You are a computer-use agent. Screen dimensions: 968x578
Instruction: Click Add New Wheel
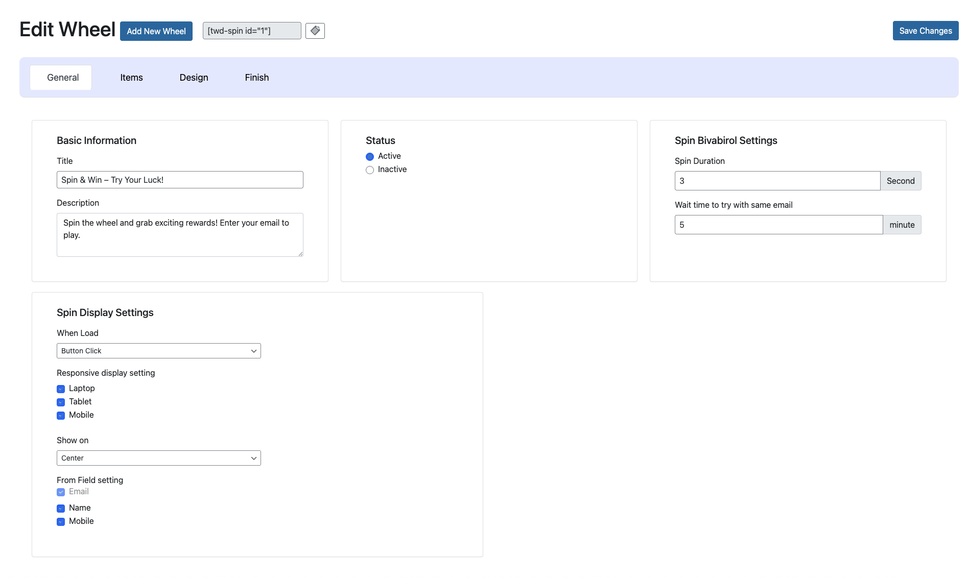pyautogui.click(x=156, y=31)
